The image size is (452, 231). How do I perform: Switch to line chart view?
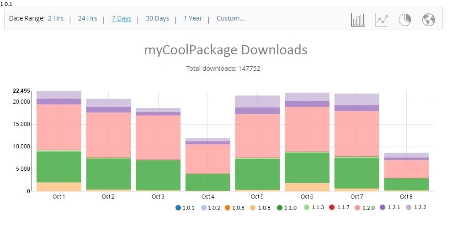click(382, 19)
